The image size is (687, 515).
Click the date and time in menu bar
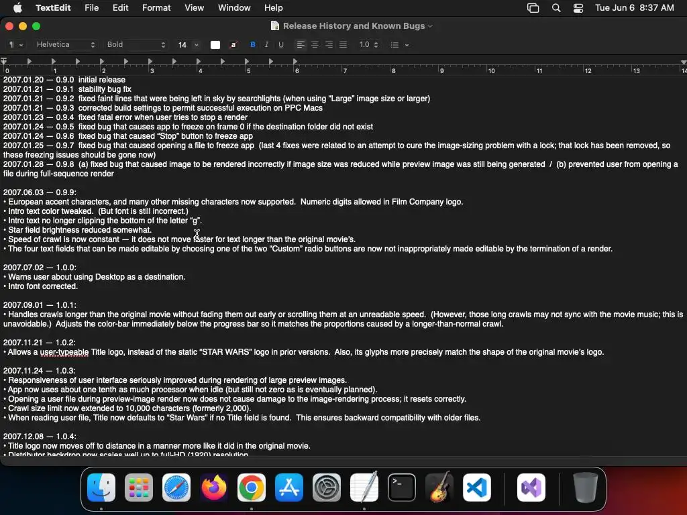point(635,8)
